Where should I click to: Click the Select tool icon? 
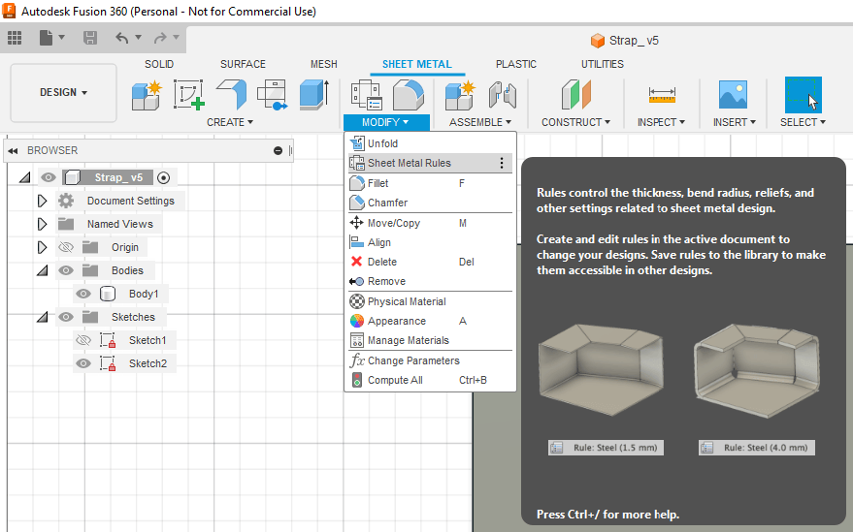click(x=803, y=95)
